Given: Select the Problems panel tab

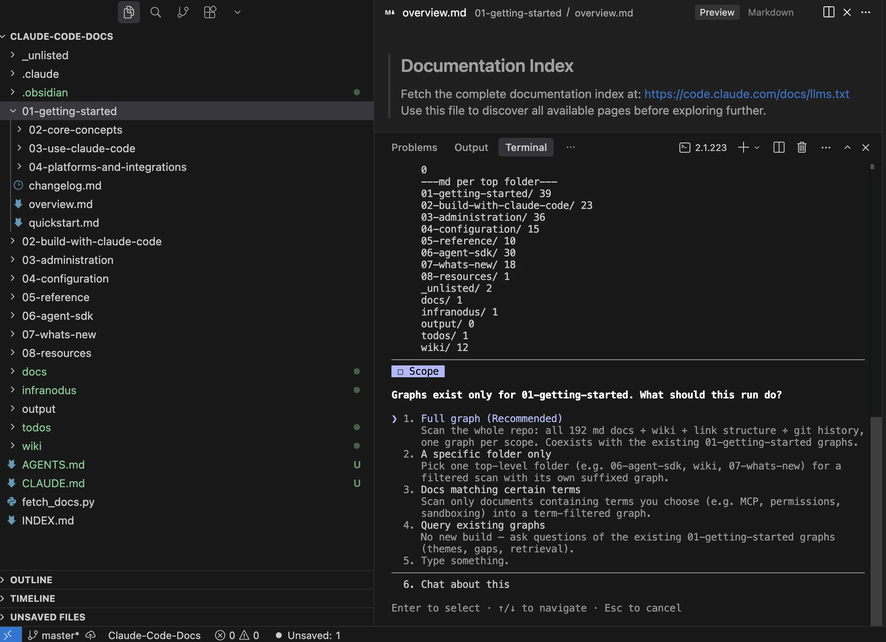Looking at the screenshot, I should coord(414,147).
